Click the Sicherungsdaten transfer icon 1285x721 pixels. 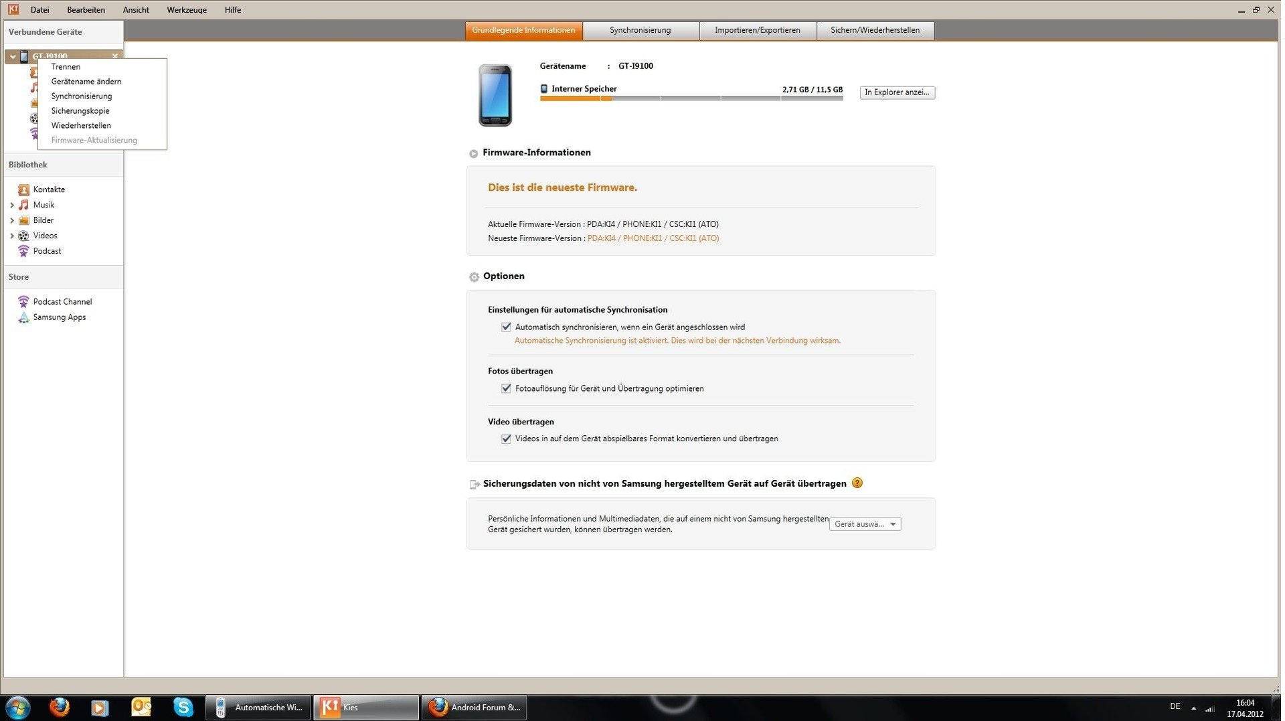point(475,484)
